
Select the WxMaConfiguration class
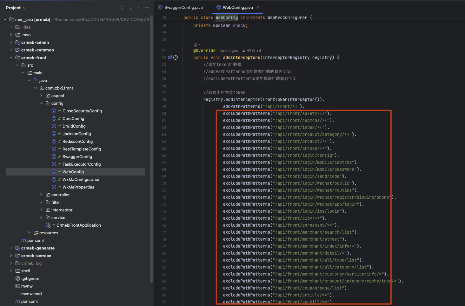[x=81, y=179]
